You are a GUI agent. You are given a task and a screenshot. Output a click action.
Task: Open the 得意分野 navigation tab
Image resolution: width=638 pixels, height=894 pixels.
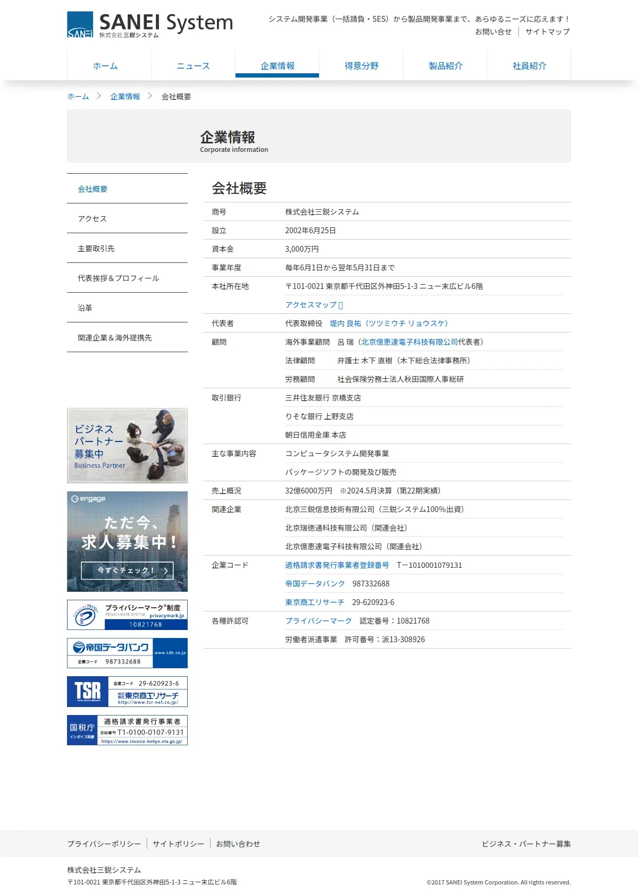361,66
